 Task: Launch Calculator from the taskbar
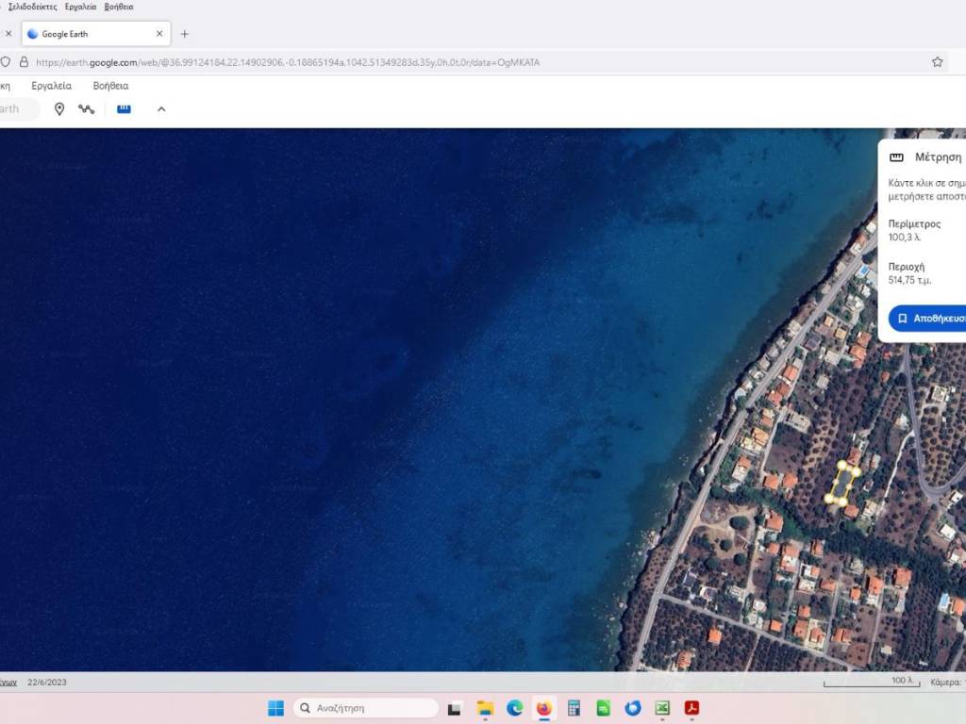point(574,708)
